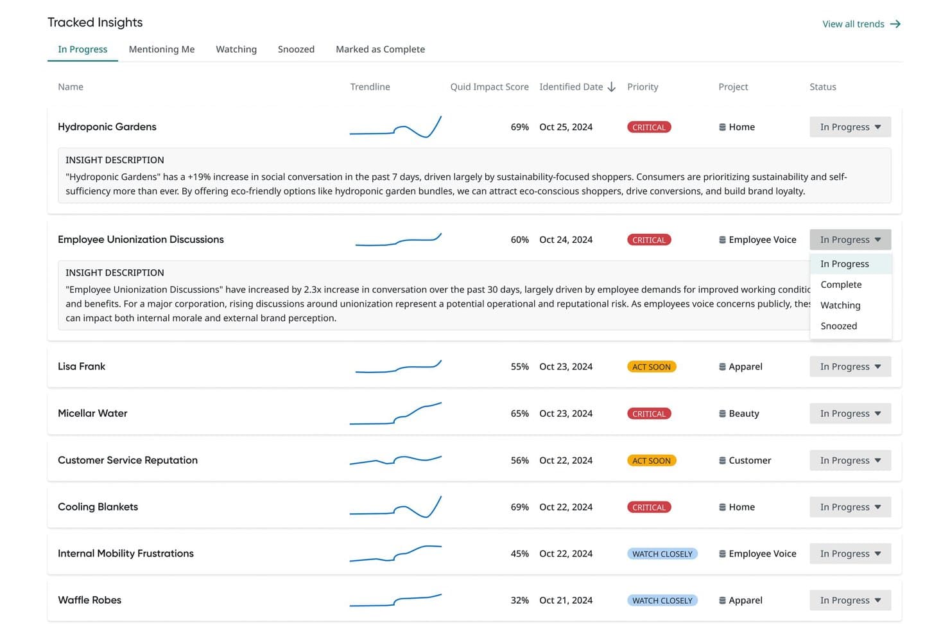The width and height of the screenshot is (950, 634).
Task: Open the status dropdown for Waffle Robes
Action: (x=850, y=601)
